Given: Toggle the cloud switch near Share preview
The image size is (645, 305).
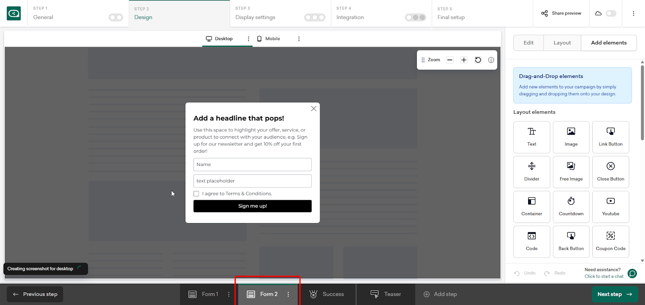Looking at the screenshot, I should (x=611, y=13).
